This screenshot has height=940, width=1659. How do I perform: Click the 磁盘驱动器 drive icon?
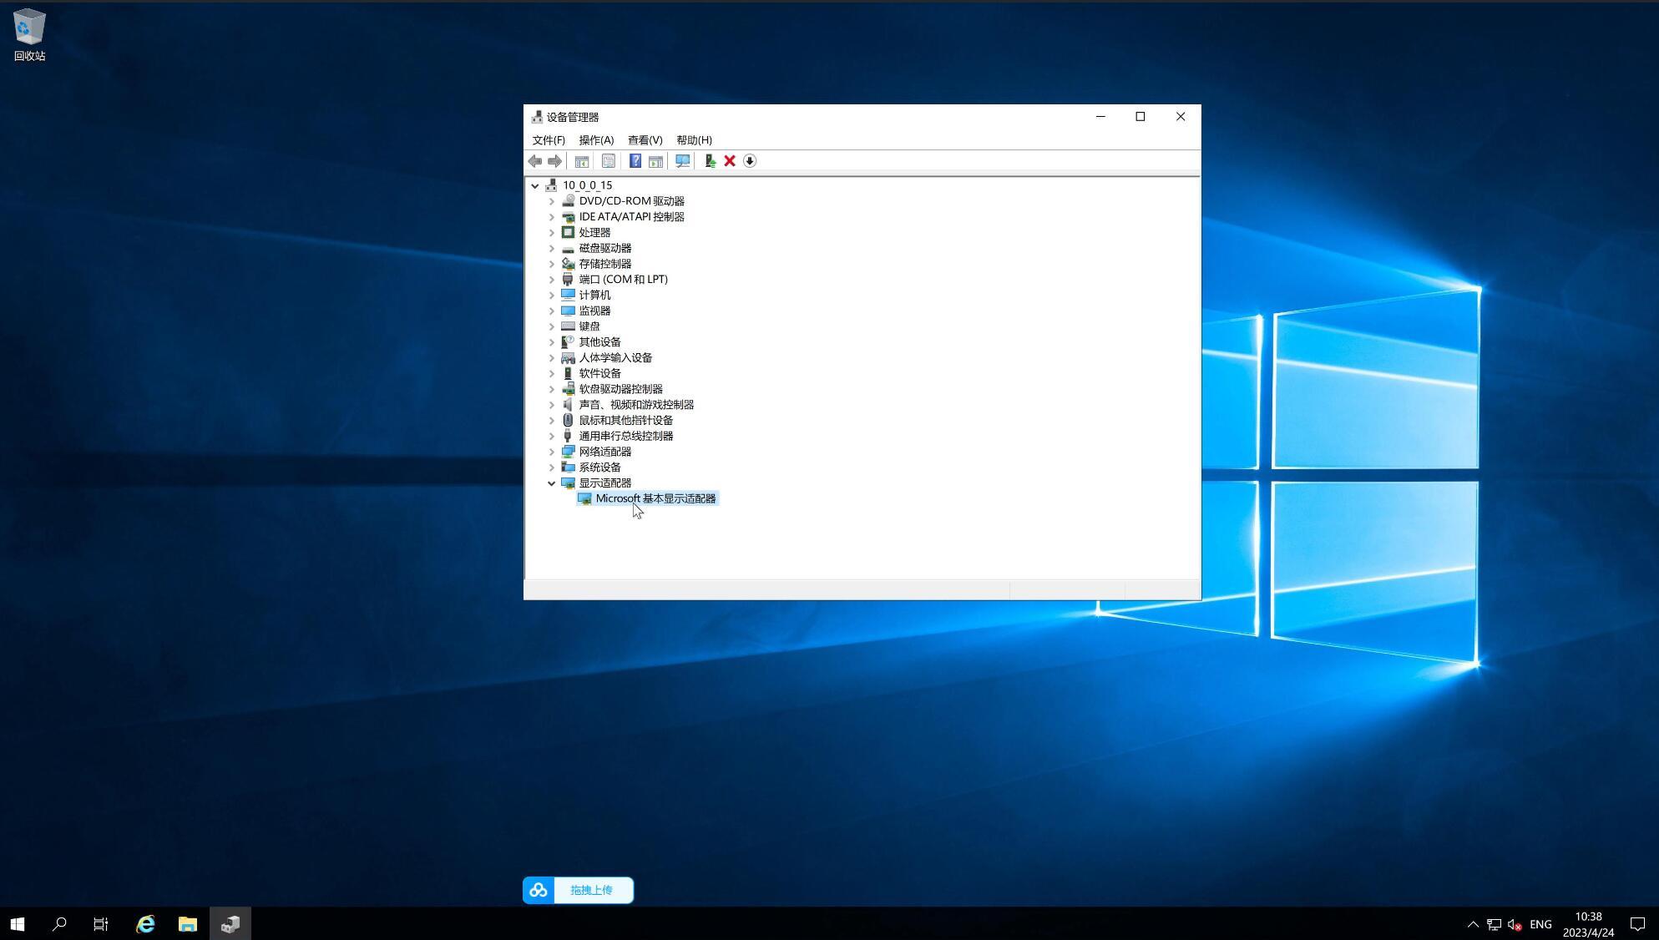click(568, 249)
